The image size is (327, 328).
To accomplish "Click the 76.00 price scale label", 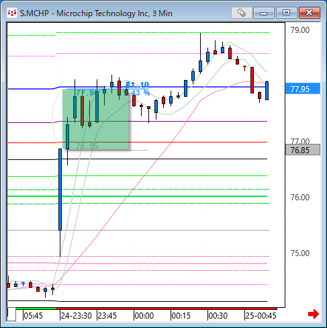I will pos(300,198).
